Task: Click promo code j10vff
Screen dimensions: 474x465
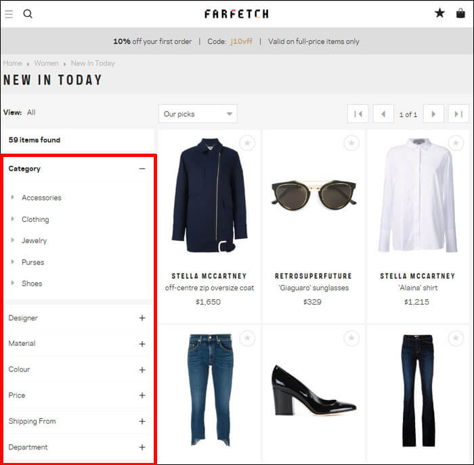Action: point(241,41)
